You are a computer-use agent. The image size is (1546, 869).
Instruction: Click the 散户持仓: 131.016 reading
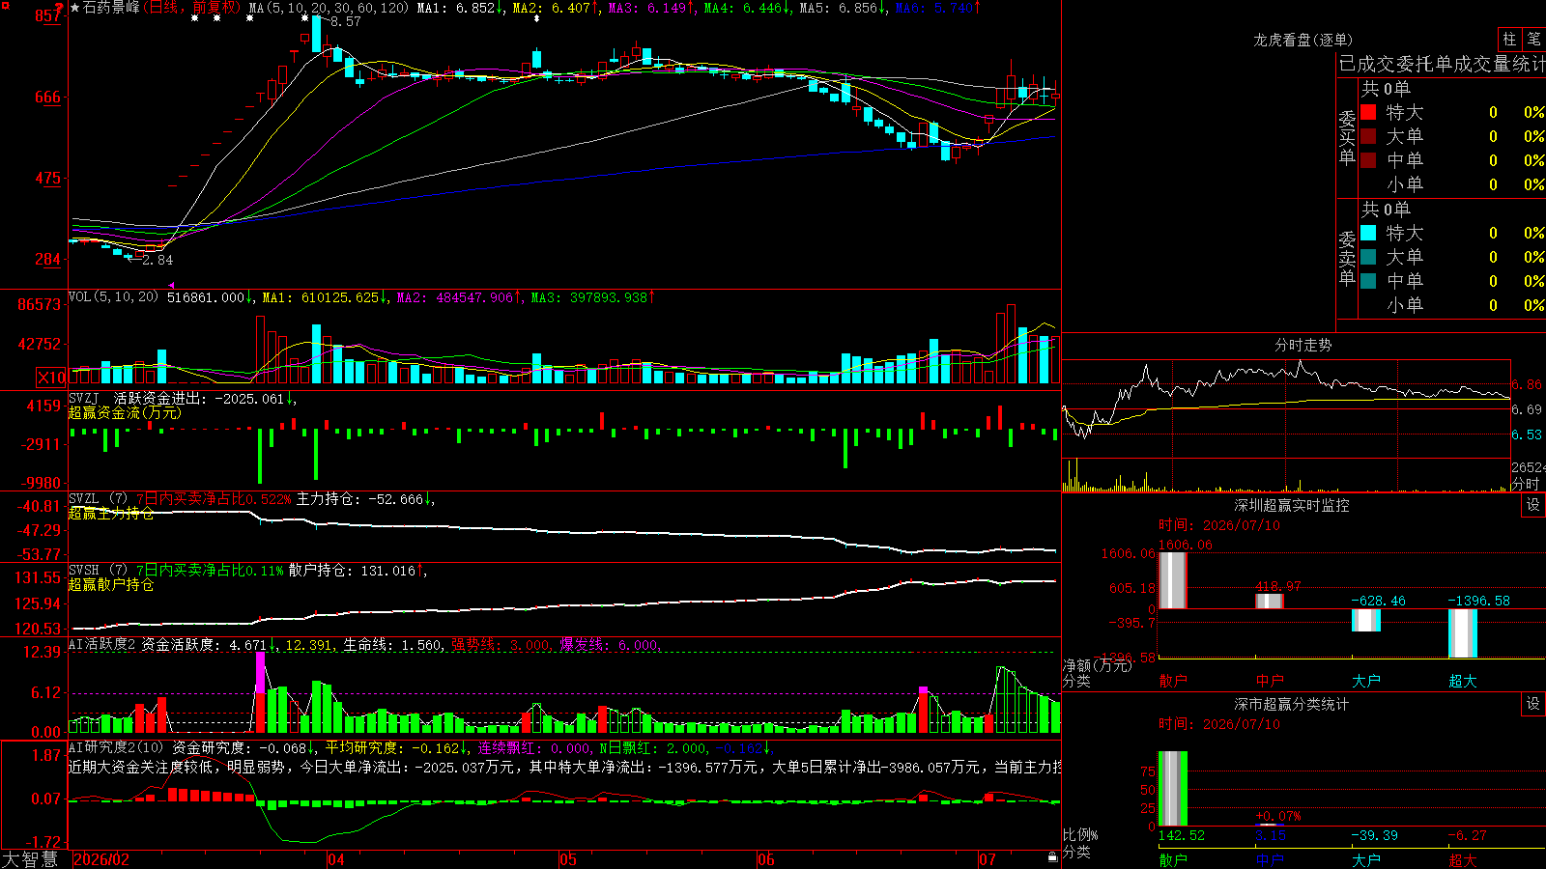coord(352,571)
